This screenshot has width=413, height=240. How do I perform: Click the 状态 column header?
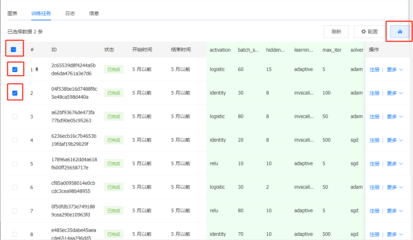coord(109,50)
